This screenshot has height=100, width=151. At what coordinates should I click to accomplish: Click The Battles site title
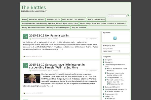click(x=33, y=7)
